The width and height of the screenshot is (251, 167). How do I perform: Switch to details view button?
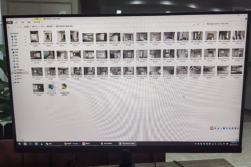click(235, 140)
